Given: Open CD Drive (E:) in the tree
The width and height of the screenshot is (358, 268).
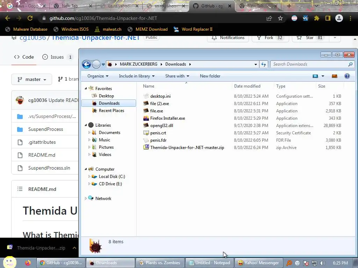Looking at the screenshot, I should click(110, 184).
